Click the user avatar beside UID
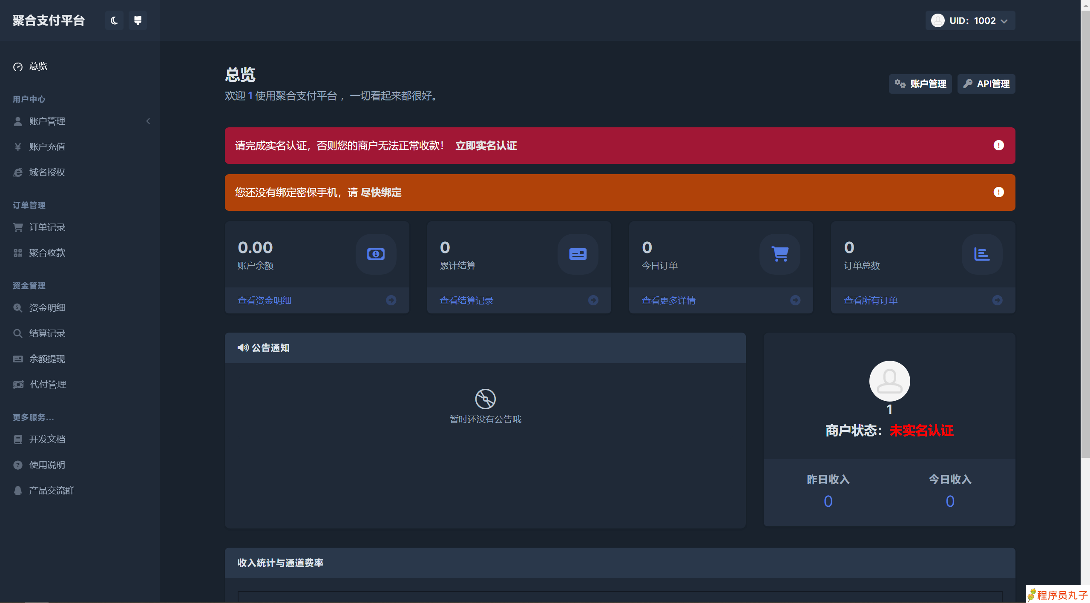1090x603 pixels. [938, 20]
